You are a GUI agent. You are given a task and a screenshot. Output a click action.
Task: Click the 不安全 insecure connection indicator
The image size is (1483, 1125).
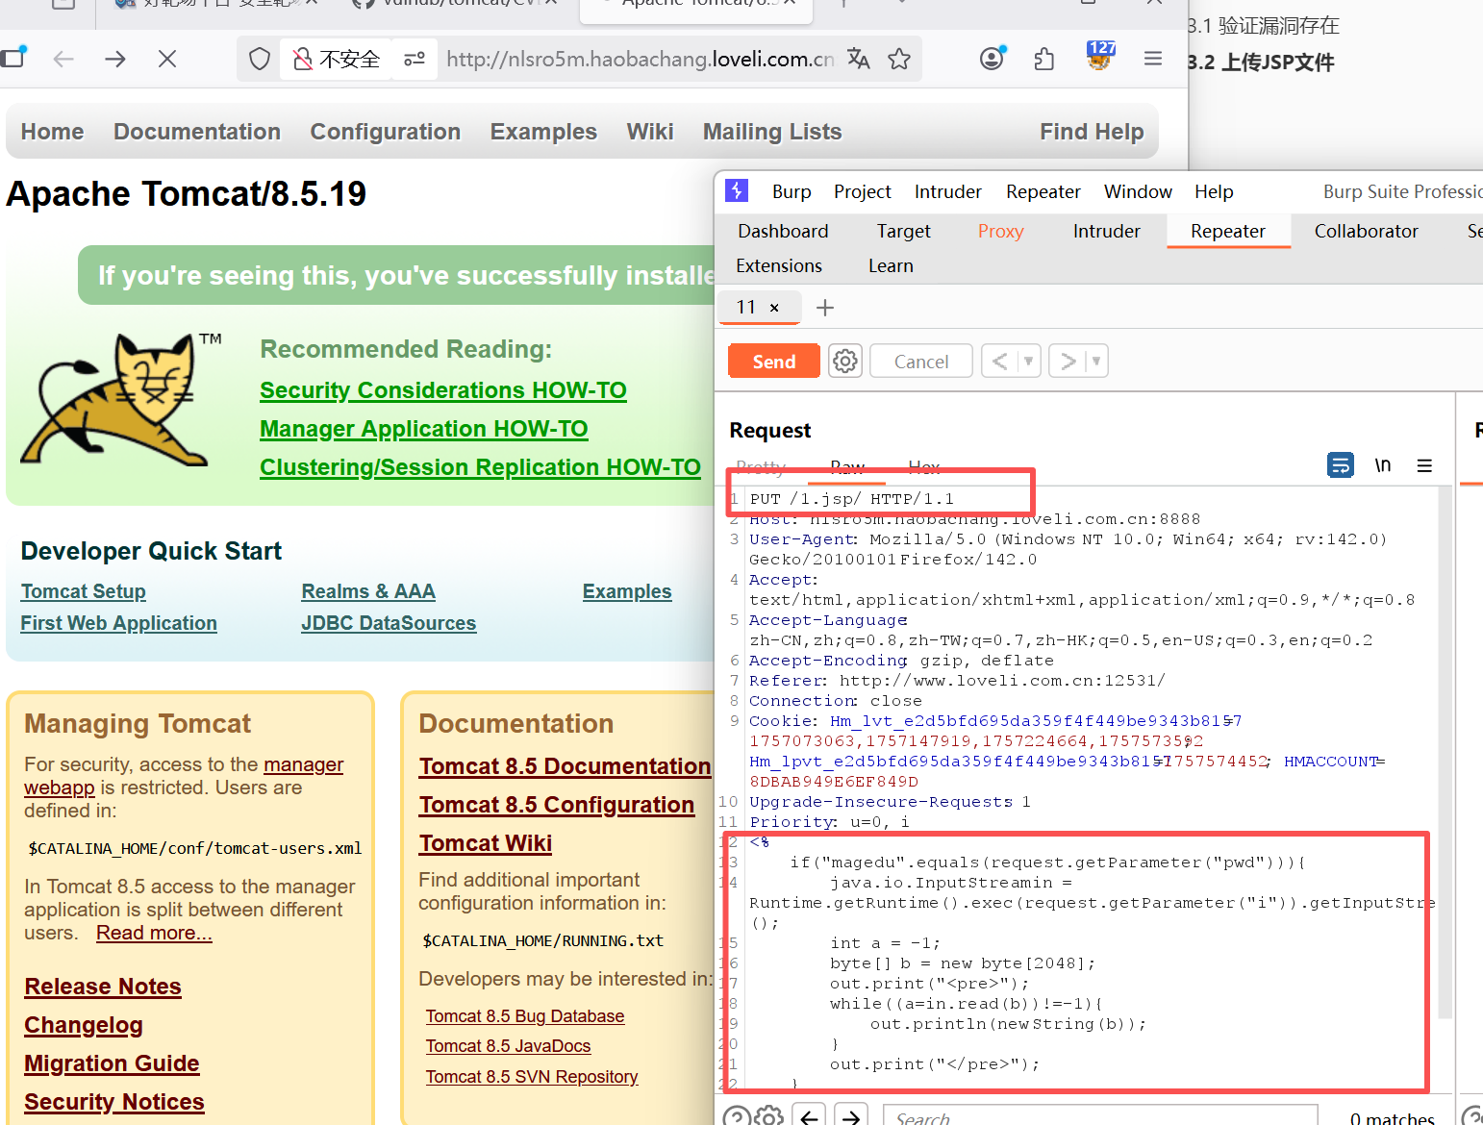pyautogui.click(x=337, y=60)
